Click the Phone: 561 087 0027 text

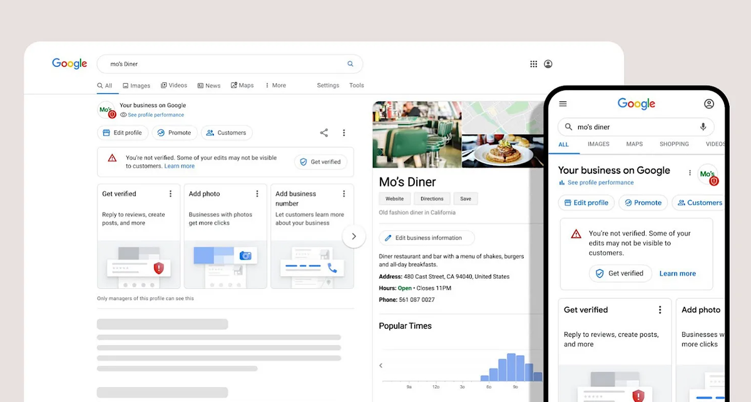[x=408, y=300]
